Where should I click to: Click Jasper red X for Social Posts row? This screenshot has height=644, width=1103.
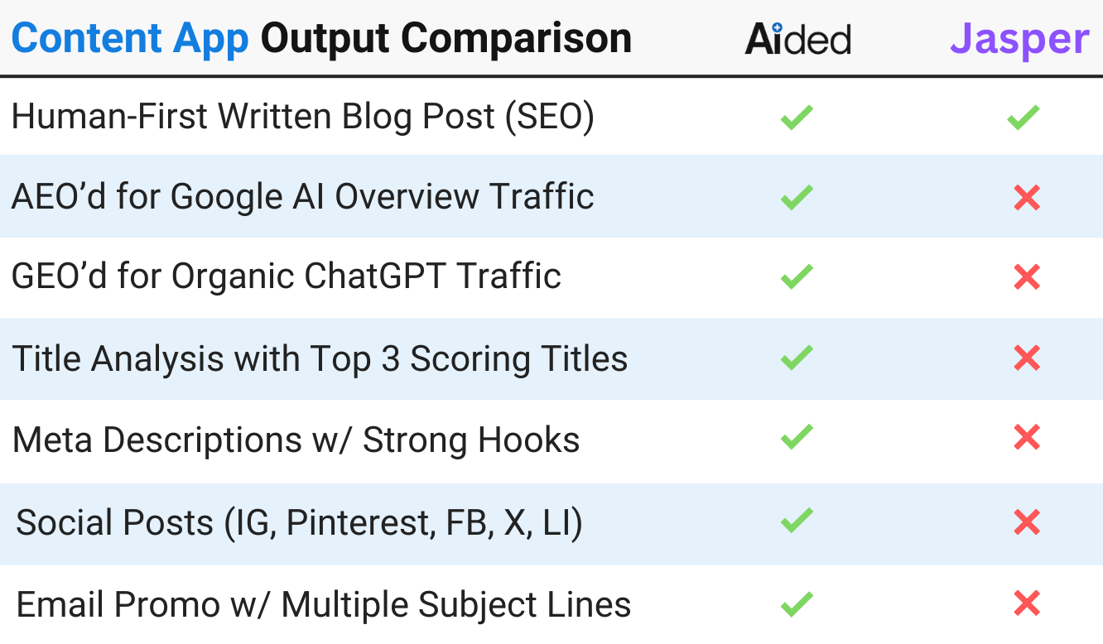[1027, 522]
